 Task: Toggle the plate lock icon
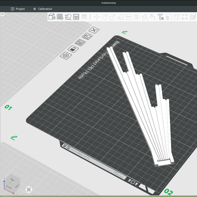73,49
